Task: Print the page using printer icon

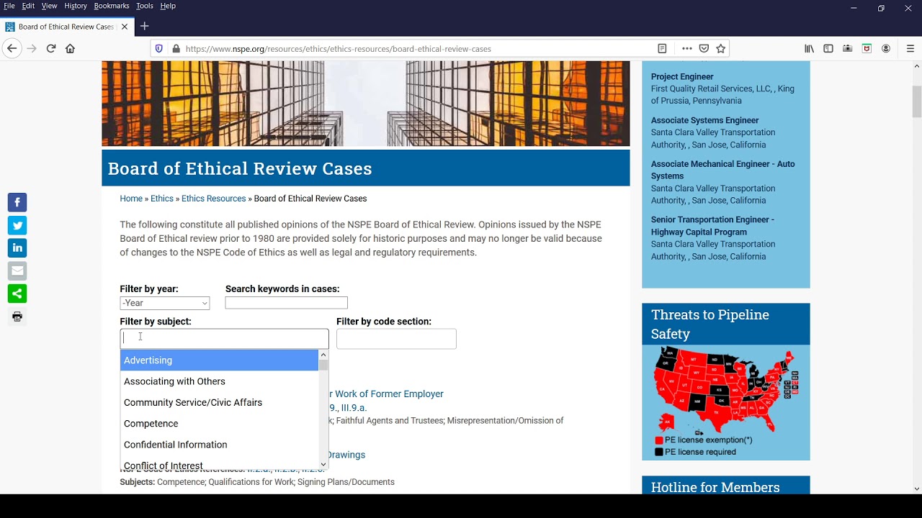Action: (x=17, y=317)
